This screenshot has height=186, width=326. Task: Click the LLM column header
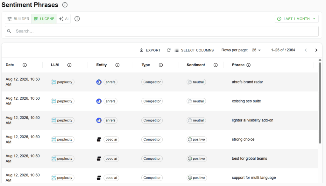55,65
